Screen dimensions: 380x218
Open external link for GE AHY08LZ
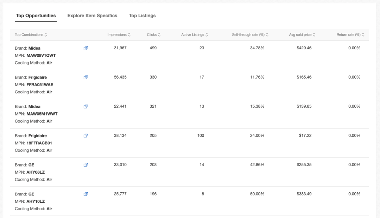tap(85, 165)
